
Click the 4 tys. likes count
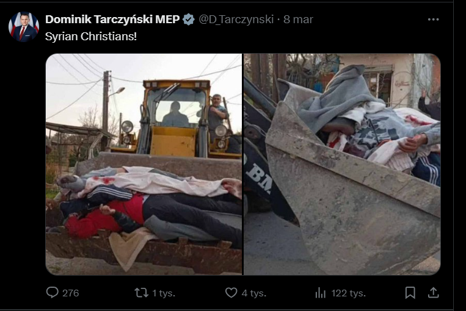254,293
